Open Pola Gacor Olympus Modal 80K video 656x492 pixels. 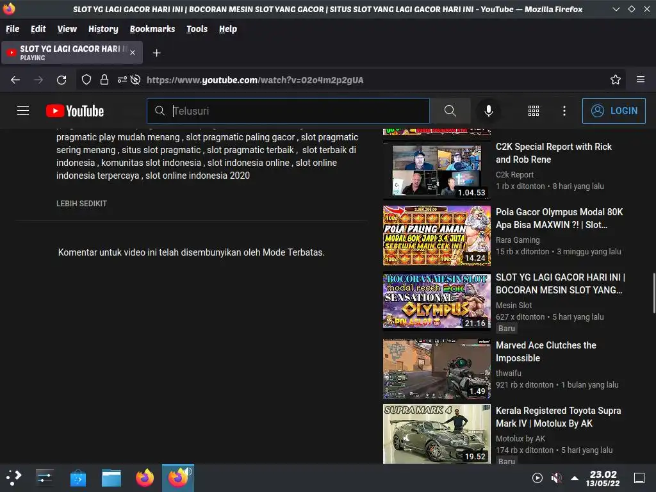point(559,218)
